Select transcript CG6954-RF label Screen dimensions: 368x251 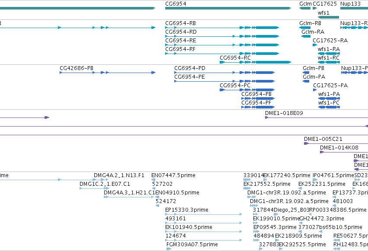(x=180, y=49)
